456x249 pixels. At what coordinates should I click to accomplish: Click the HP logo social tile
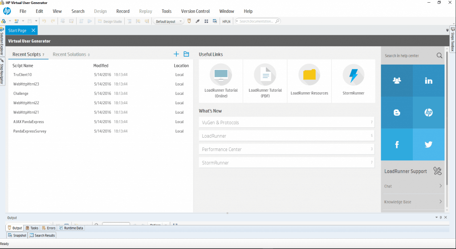[x=428, y=113]
